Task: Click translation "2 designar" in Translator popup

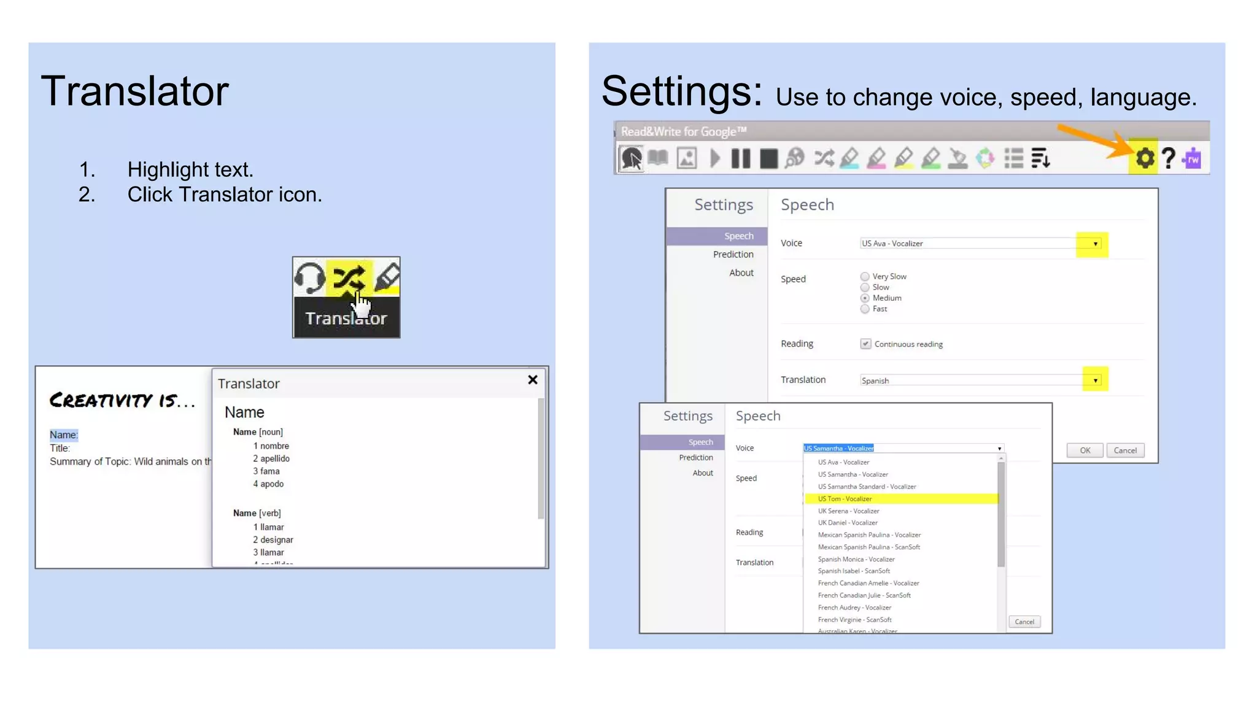Action: tap(273, 540)
